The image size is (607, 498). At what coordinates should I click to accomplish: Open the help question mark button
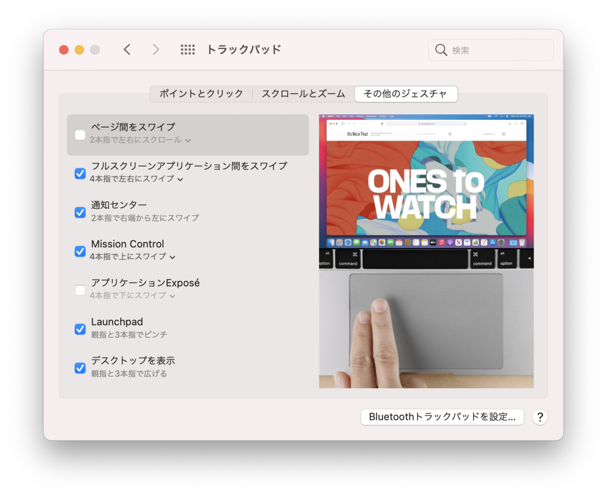540,417
